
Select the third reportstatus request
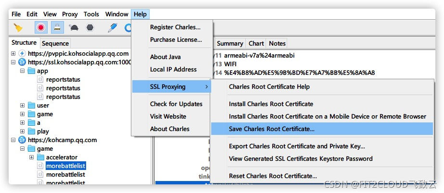(x=63, y=97)
